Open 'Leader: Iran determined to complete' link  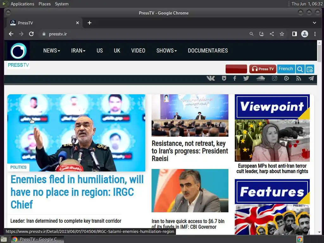(66, 221)
